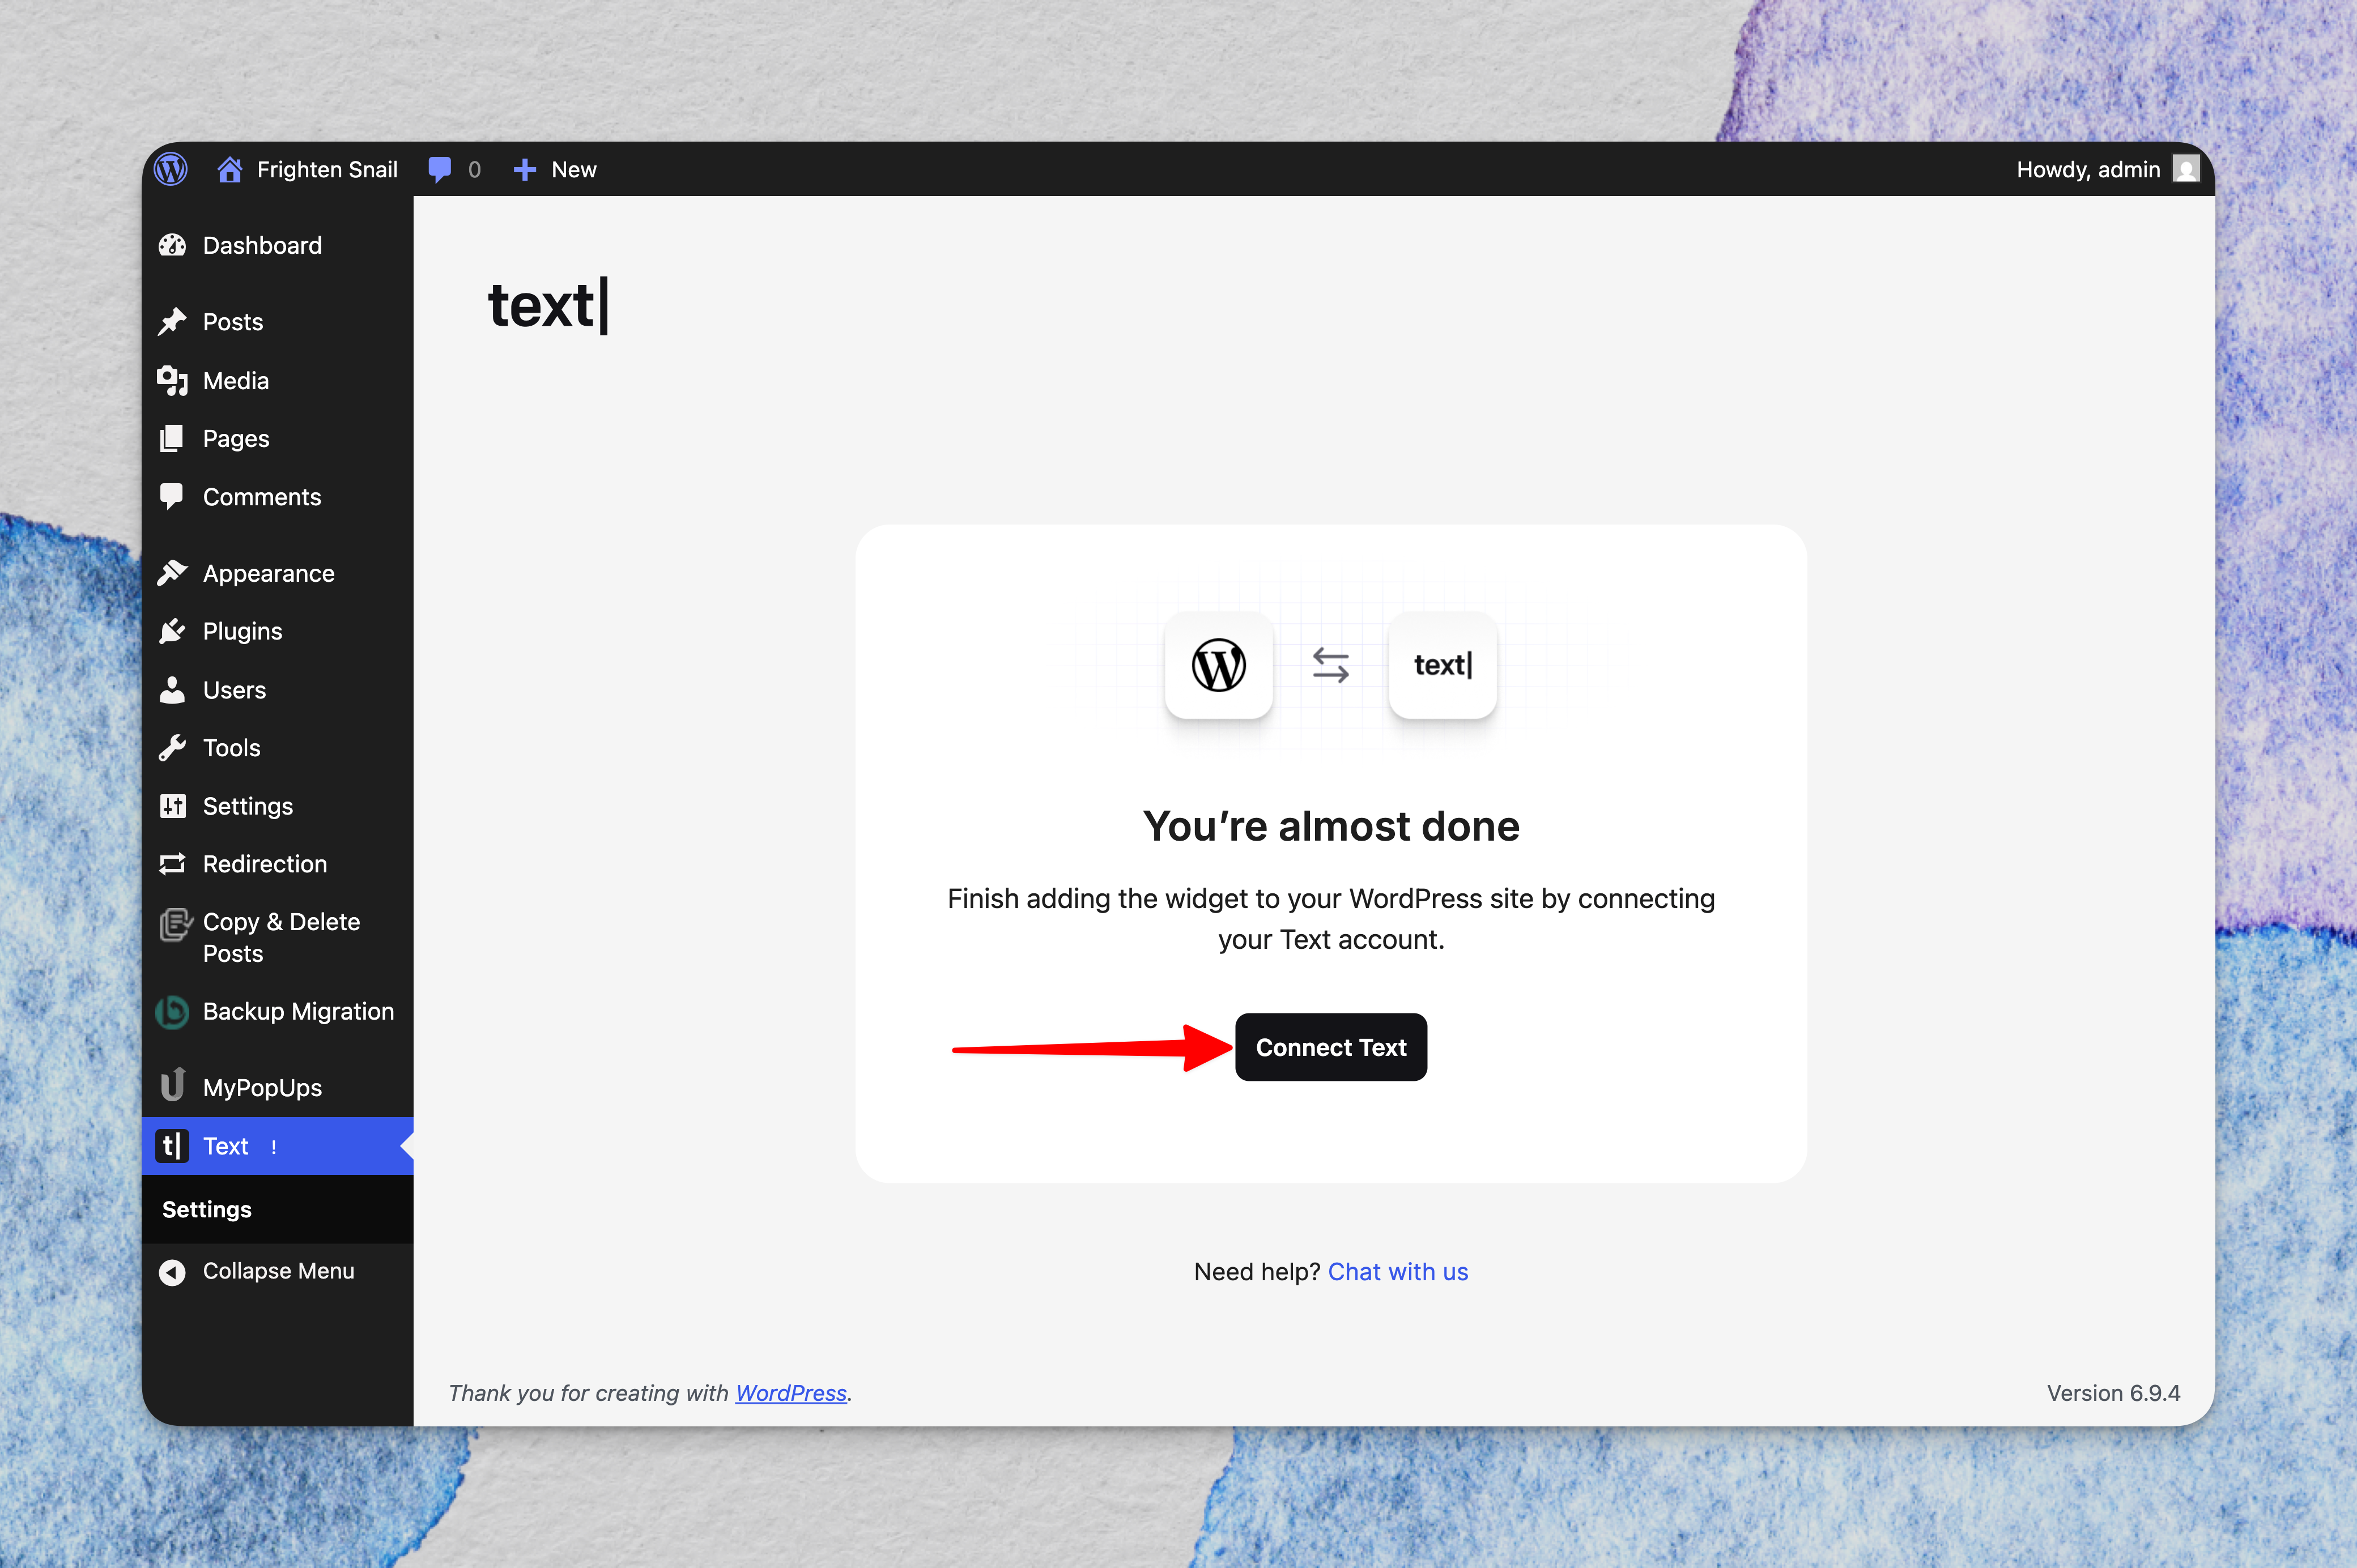Click the comment count 0 in admin bar
The width and height of the screenshot is (2357, 1568).
(x=474, y=169)
